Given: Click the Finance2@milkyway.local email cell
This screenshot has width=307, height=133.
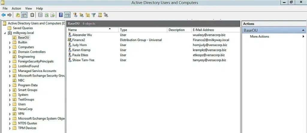Looking at the screenshot, I should tap(211, 40).
